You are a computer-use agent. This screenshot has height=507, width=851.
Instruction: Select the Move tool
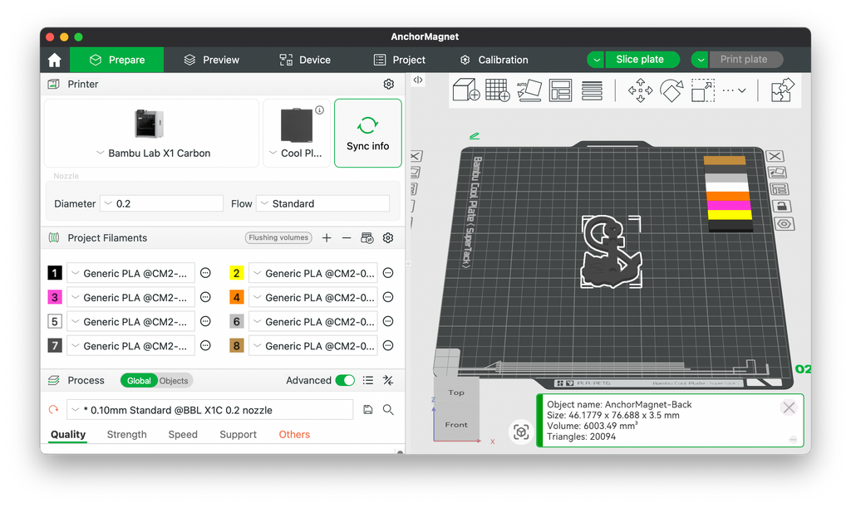pyautogui.click(x=640, y=90)
